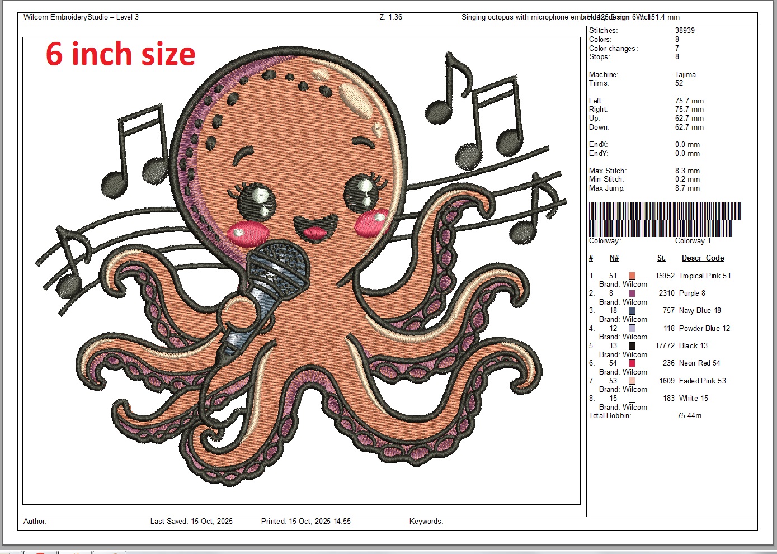The width and height of the screenshot is (777, 554).
Task: Click the White 15 thread swatch
Action: point(632,399)
